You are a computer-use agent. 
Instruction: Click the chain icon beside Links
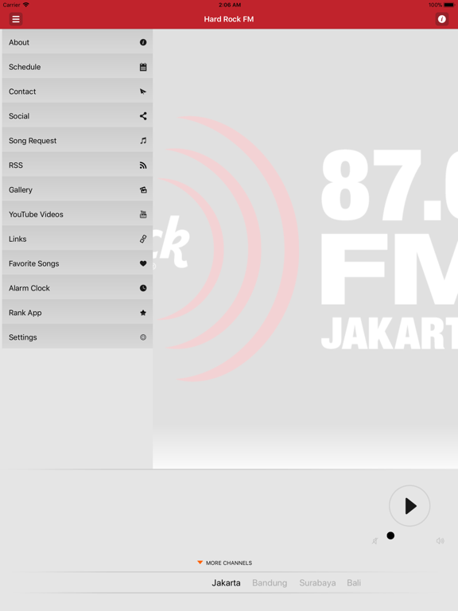[x=143, y=239]
